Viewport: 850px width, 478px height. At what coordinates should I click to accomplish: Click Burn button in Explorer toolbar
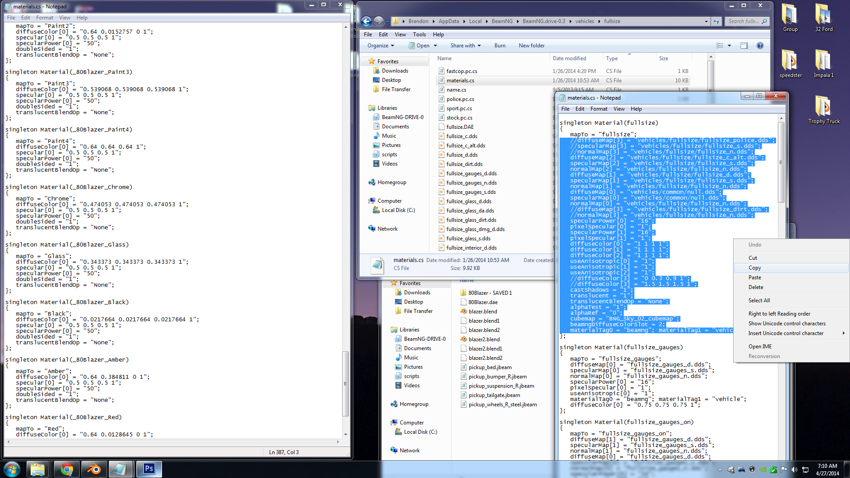(x=500, y=46)
